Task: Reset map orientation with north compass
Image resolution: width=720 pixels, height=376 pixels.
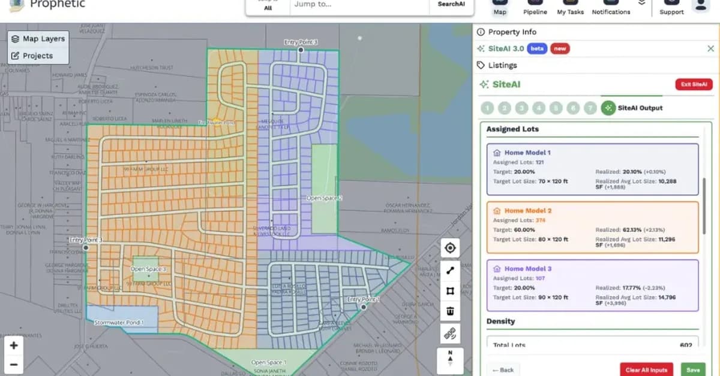Action: tap(450, 359)
